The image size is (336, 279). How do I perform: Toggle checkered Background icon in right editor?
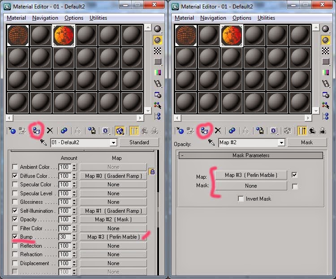tap(326, 51)
